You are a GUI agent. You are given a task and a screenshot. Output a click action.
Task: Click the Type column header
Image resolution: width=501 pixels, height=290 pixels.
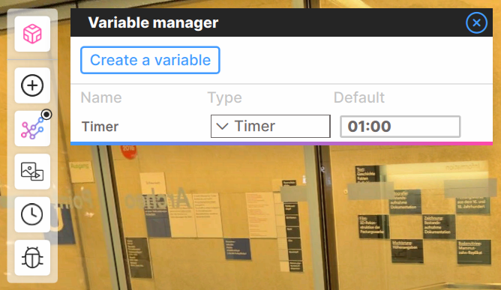(x=224, y=97)
